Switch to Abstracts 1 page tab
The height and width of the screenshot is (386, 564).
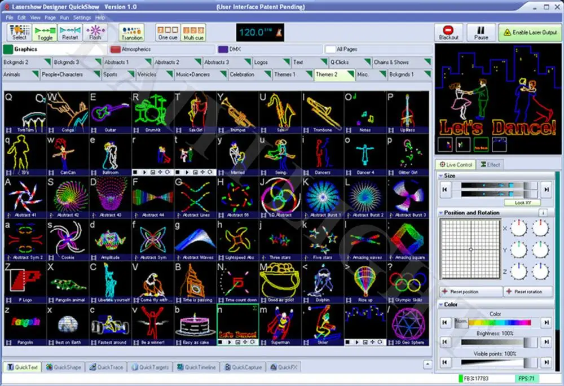pyautogui.click(x=127, y=62)
